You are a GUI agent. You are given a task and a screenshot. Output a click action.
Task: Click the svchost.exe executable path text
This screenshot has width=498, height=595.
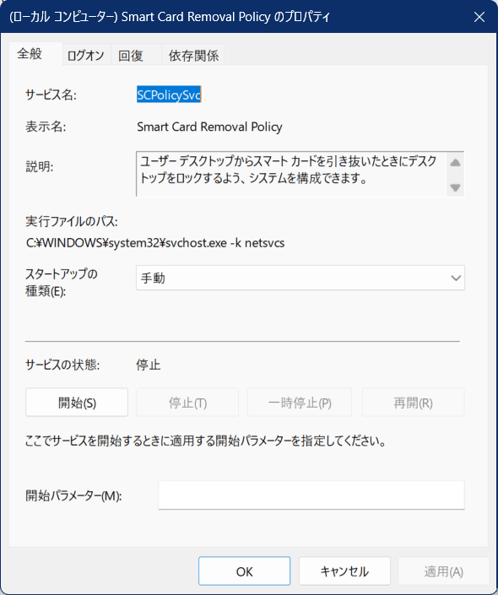point(155,243)
